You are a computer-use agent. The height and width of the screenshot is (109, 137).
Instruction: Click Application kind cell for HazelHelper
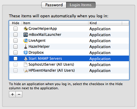tap(100, 47)
